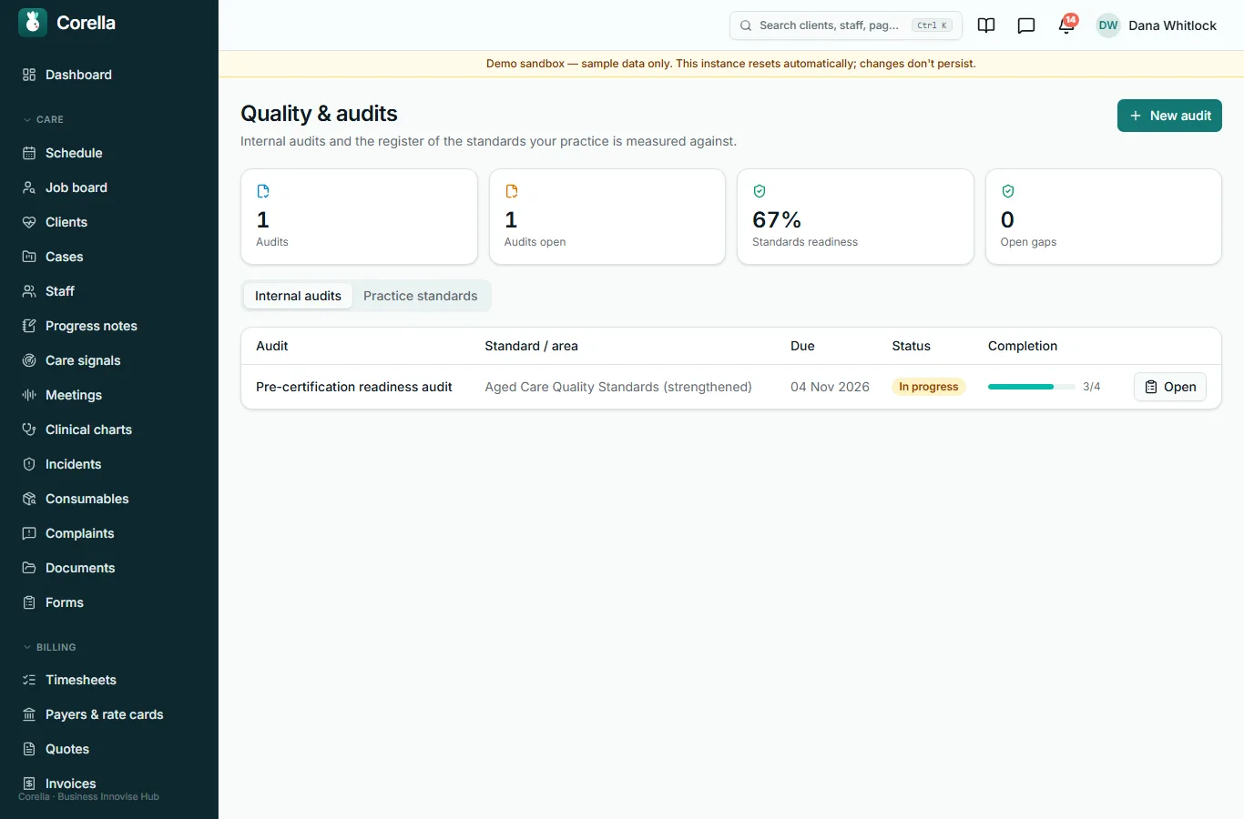The image size is (1244, 819).
Task: Open Complaints page
Action: [x=109, y=533]
